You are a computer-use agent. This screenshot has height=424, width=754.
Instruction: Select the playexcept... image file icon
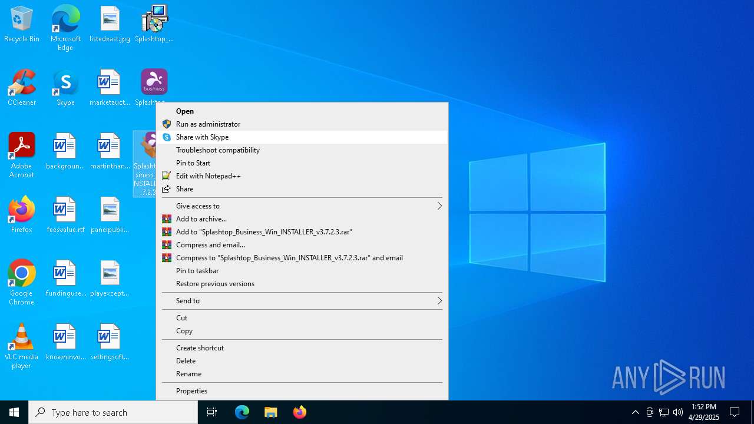coord(110,279)
